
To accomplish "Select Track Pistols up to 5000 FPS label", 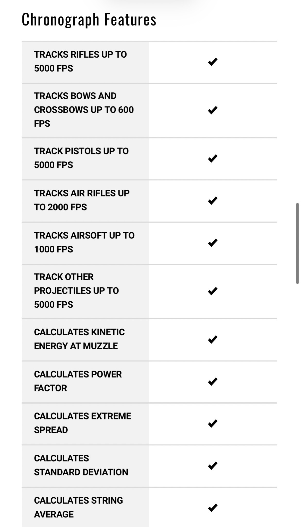I will pyautogui.click(x=81, y=158).
